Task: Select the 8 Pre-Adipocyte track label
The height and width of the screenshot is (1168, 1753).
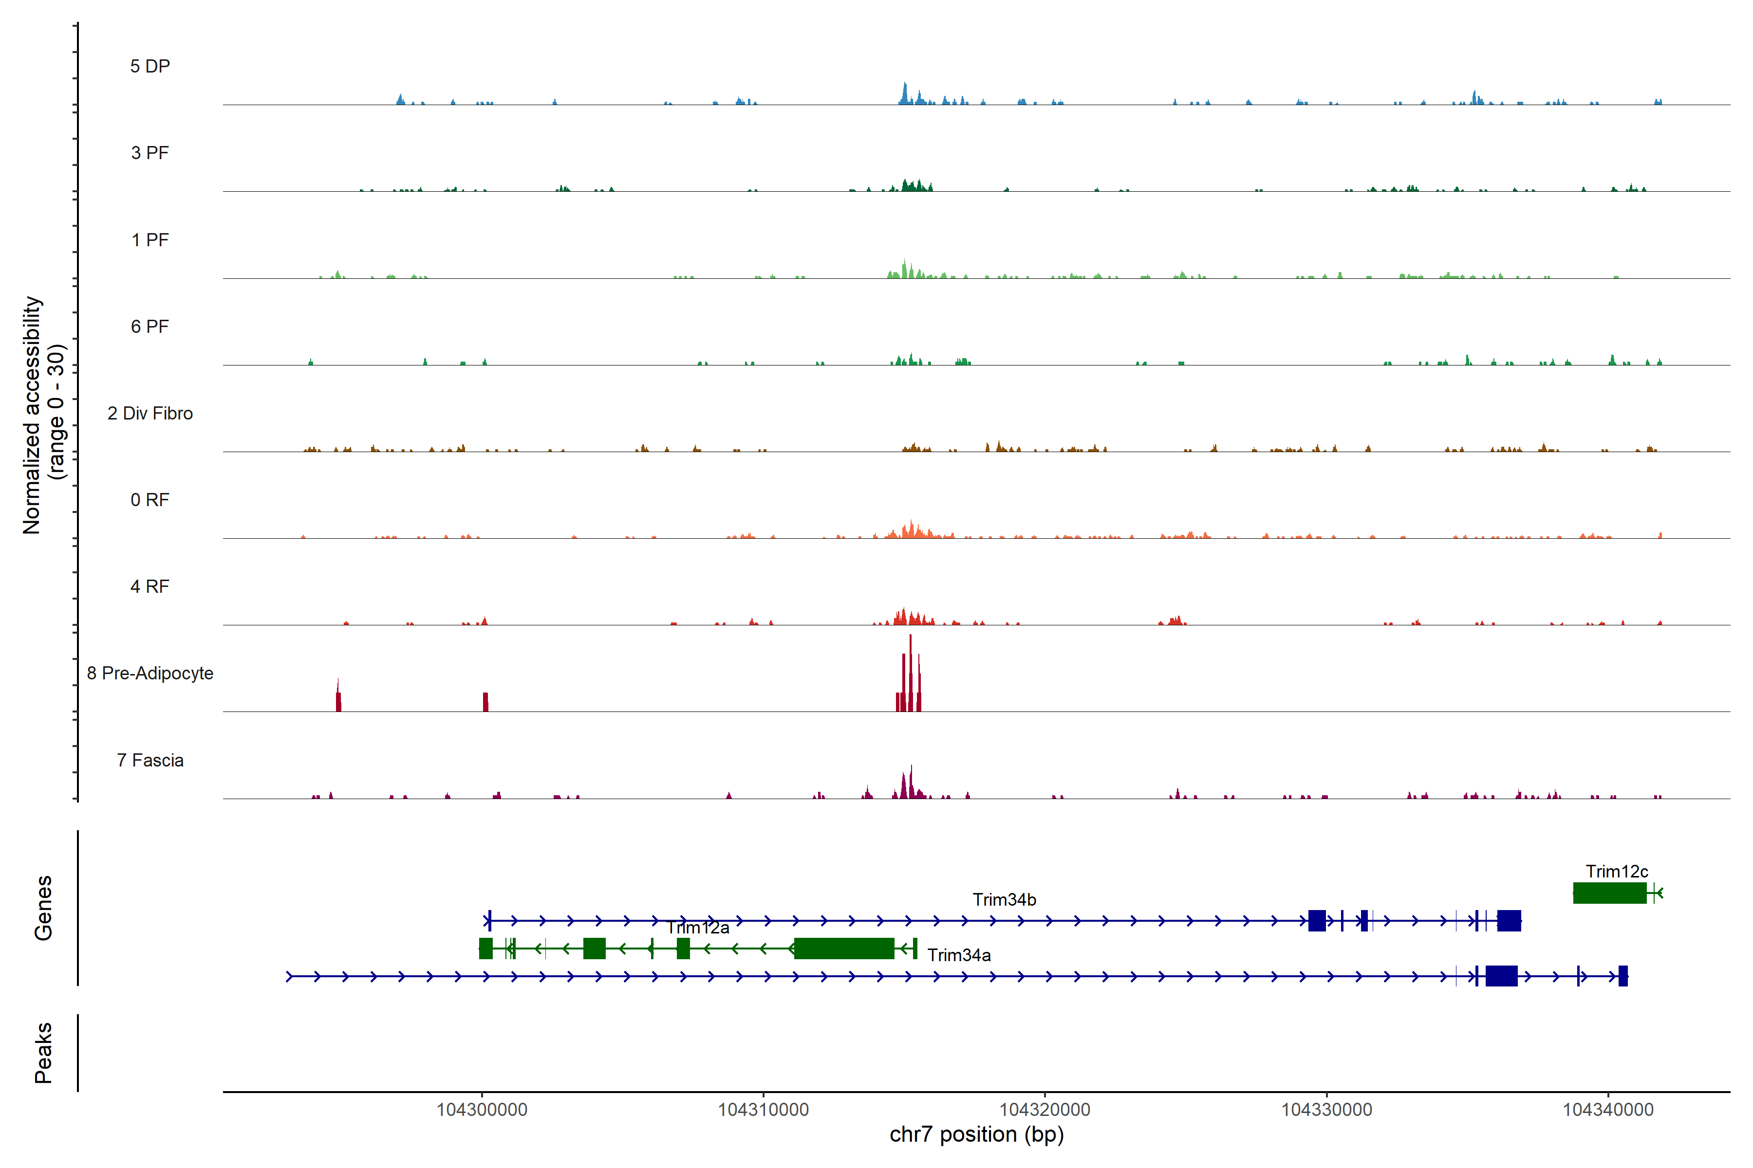Action: pyautogui.click(x=150, y=674)
